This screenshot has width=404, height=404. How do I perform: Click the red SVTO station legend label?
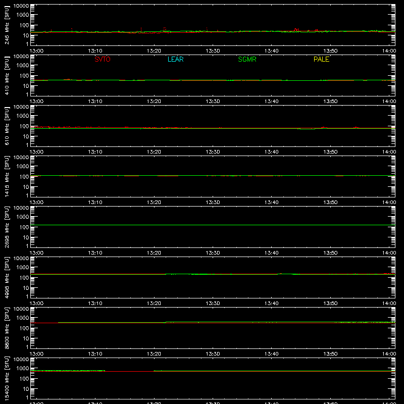pyautogui.click(x=103, y=59)
